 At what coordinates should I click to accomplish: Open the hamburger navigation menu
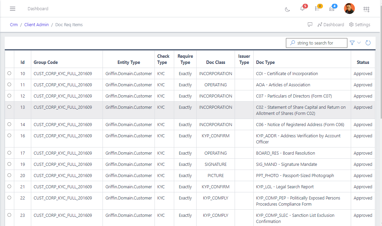13,9
